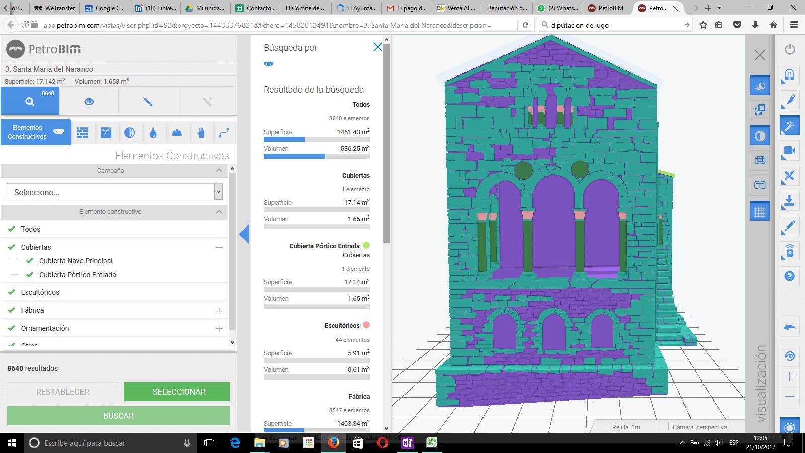Uncheck the Cubierta Nave Principal item
The height and width of the screenshot is (453, 805).
(x=30, y=261)
